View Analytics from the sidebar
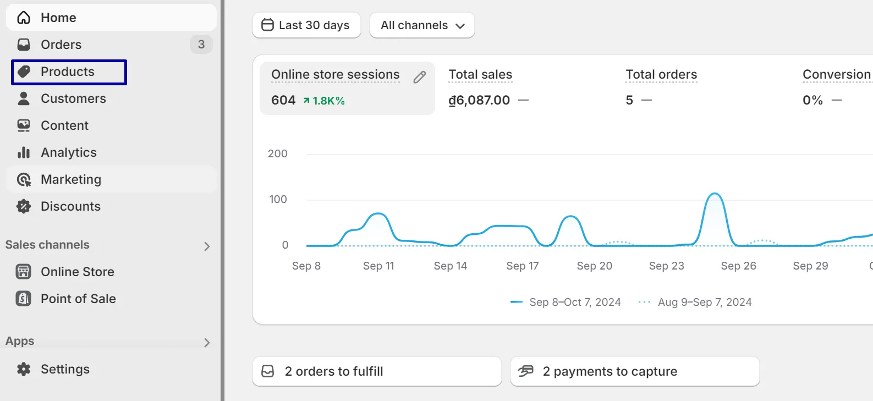 click(x=111, y=152)
